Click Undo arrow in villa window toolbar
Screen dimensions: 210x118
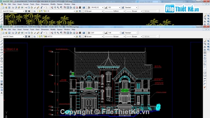[x=42, y=33]
